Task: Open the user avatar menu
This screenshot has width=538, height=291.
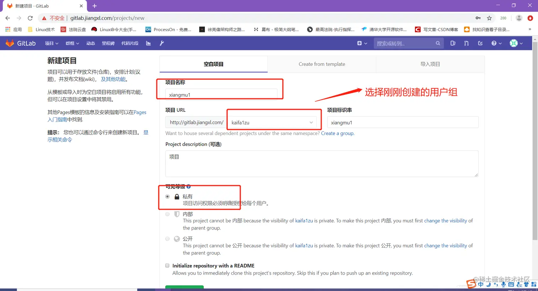Action: pos(516,43)
